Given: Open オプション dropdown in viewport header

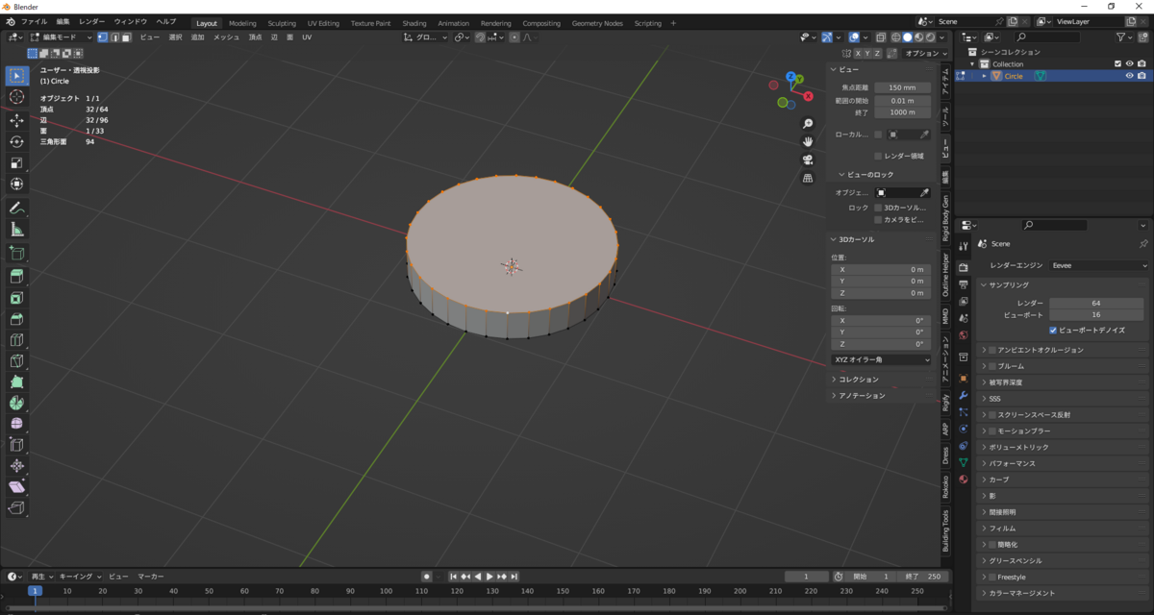Looking at the screenshot, I should click(926, 54).
